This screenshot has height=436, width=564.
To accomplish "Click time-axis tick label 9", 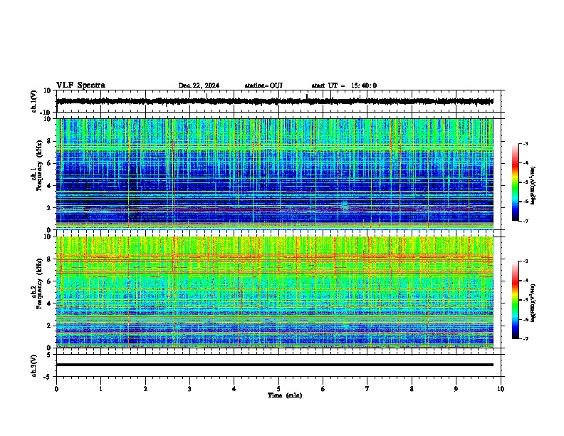I will [456, 389].
